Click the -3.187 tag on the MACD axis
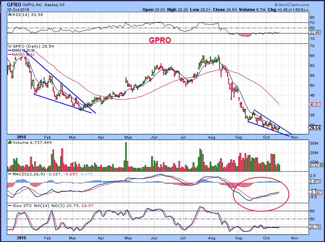The height and width of the screenshot is (242, 325). 315,192
